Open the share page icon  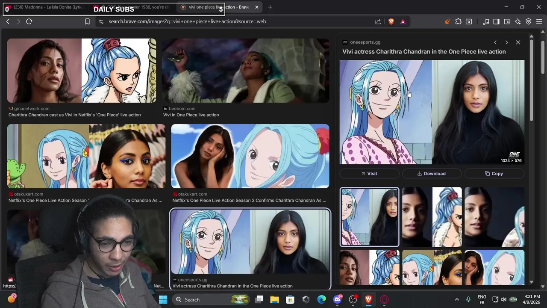click(x=378, y=21)
